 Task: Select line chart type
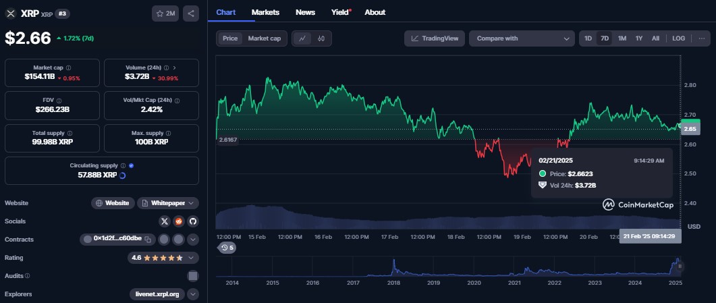[302, 38]
